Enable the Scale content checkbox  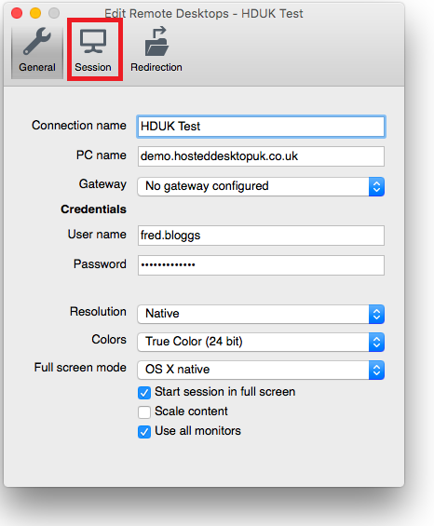(x=144, y=411)
